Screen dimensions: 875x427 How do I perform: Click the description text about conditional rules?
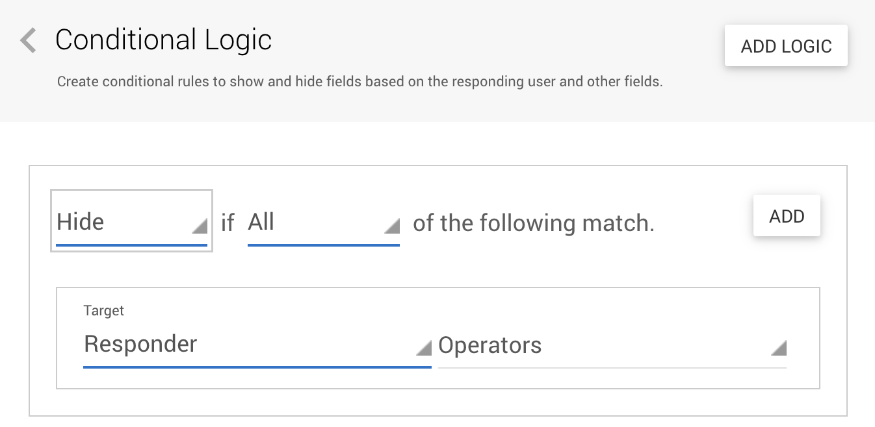[x=359, y=82]
